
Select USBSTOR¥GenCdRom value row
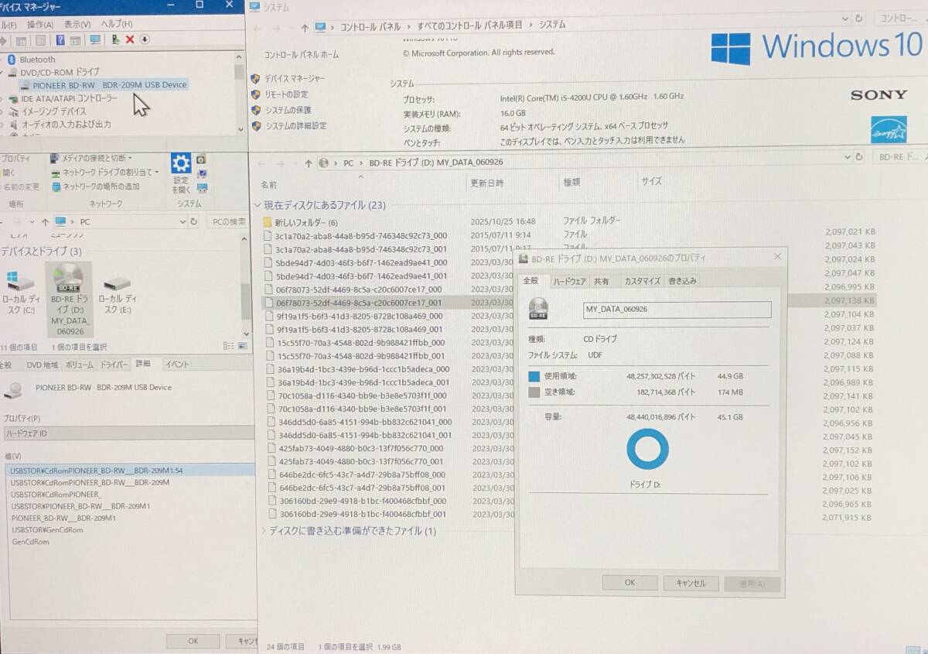point(46,530)
